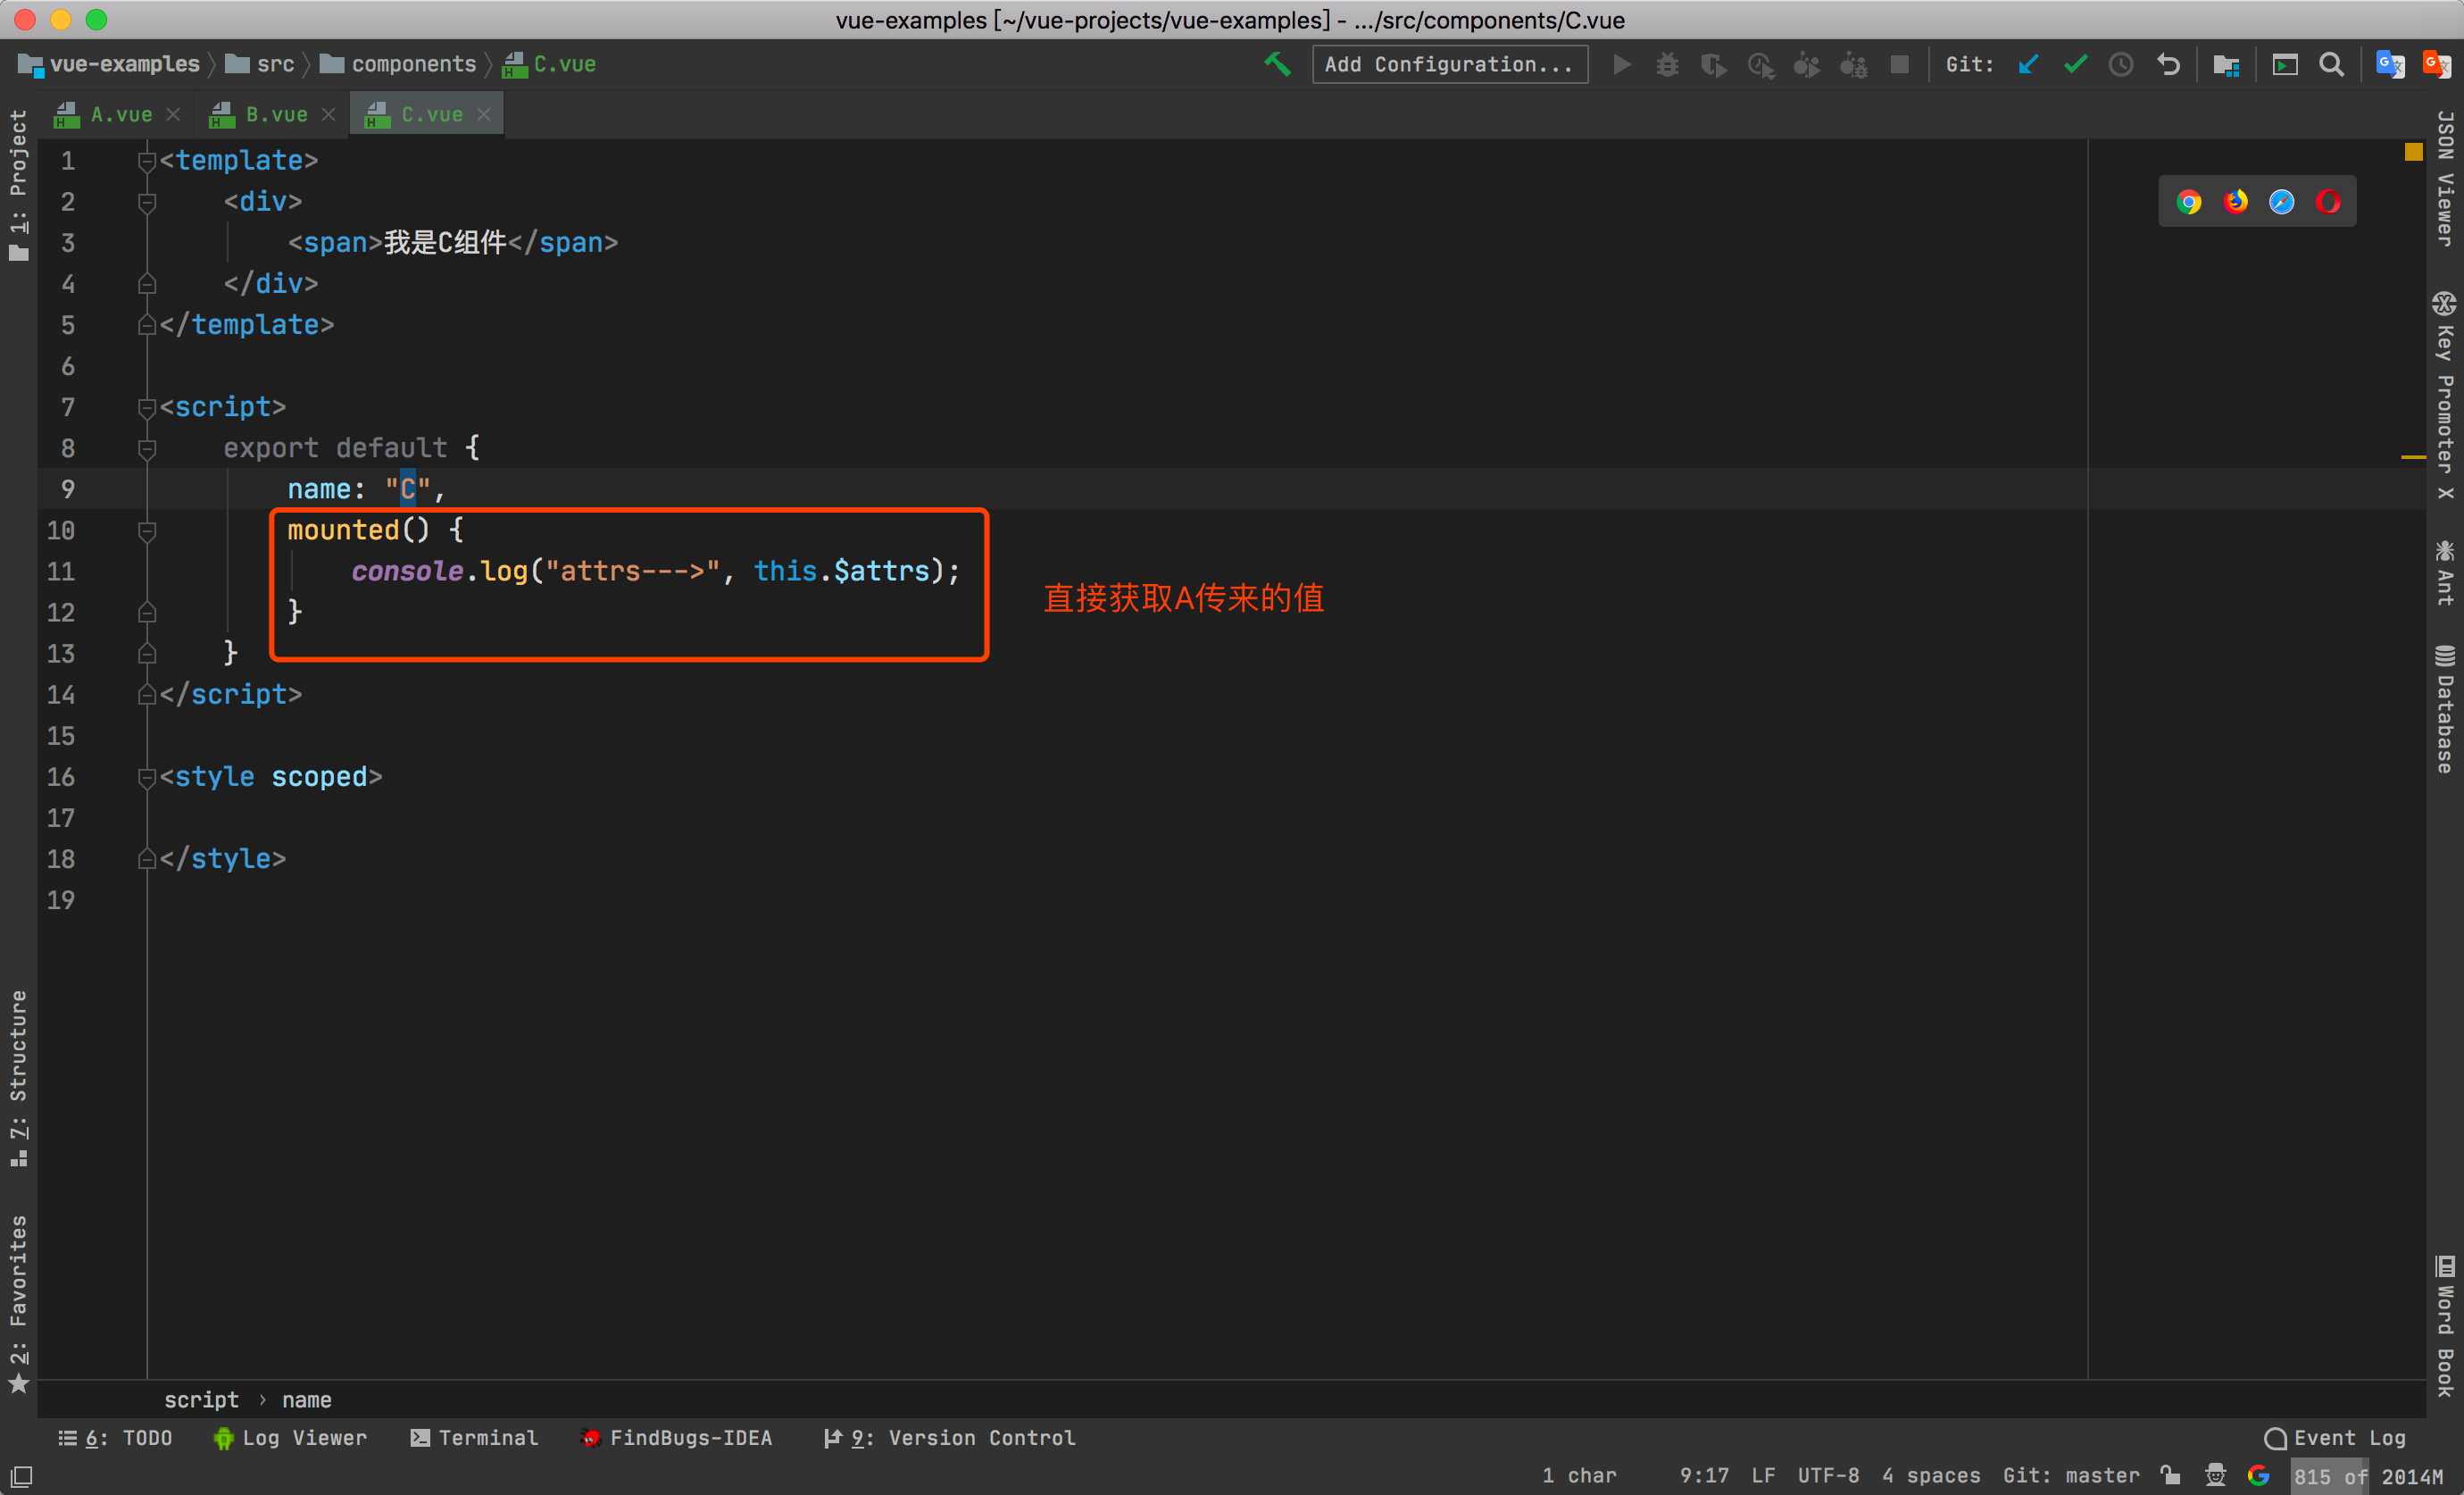
Task: Open the JSON Viewer side panel
Action: pyautogui.click(x=2445, y=178)
